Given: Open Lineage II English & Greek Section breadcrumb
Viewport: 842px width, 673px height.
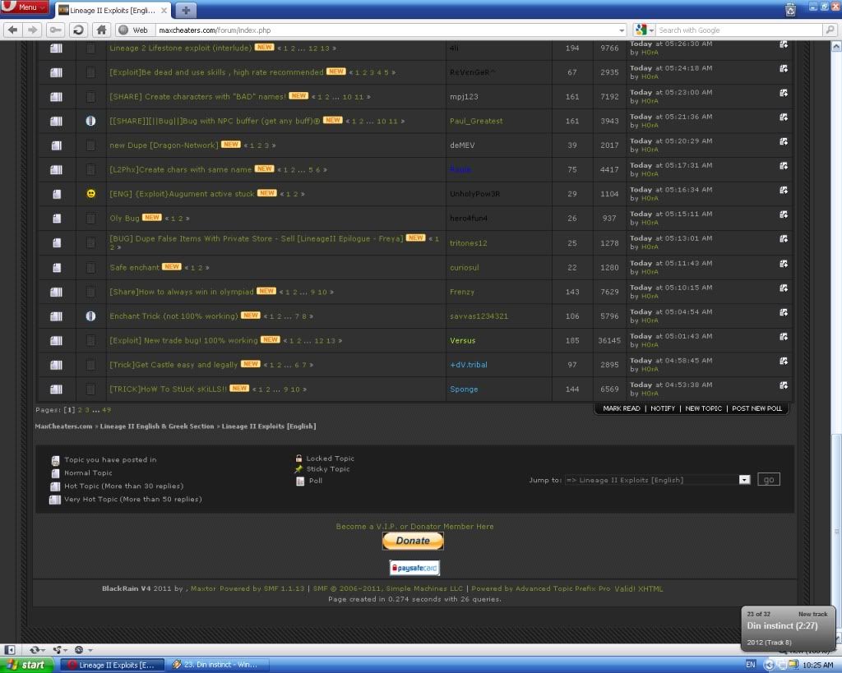Looking at the screenshot, I should (157, 426).
